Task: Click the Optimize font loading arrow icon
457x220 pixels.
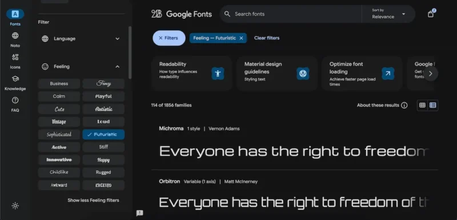Action: click(x=388, y=74)
